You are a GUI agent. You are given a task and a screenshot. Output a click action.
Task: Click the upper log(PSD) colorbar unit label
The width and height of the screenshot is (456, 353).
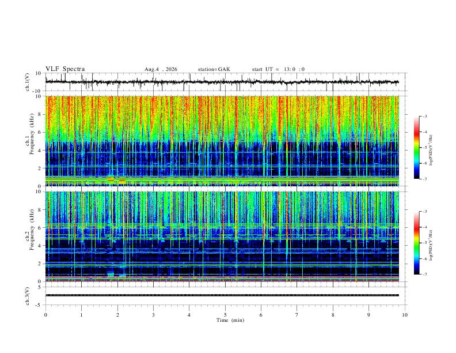[431, 151]
